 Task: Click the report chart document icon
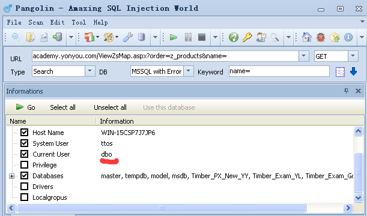pyautogui.click(x=44, y=37)
